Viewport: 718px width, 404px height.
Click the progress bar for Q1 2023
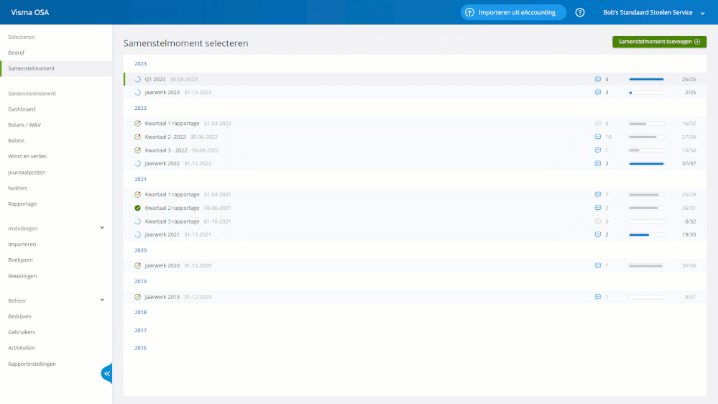click(x=647, y=79)
